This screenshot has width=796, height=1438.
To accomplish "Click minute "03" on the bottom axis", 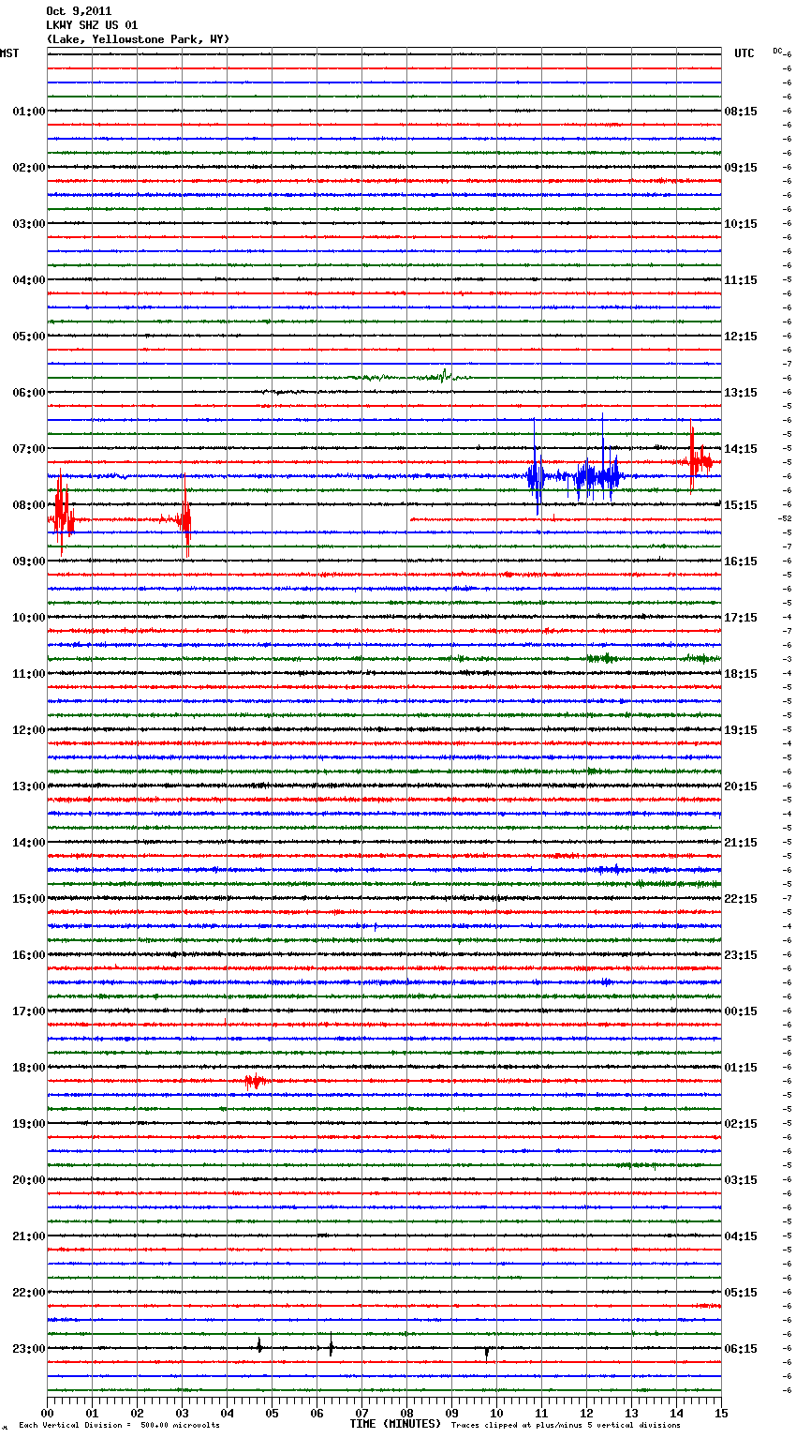I will 182,1413.
